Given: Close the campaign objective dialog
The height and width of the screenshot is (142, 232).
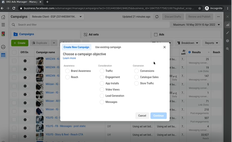Looking at the screenshot, I should (164, 47).
